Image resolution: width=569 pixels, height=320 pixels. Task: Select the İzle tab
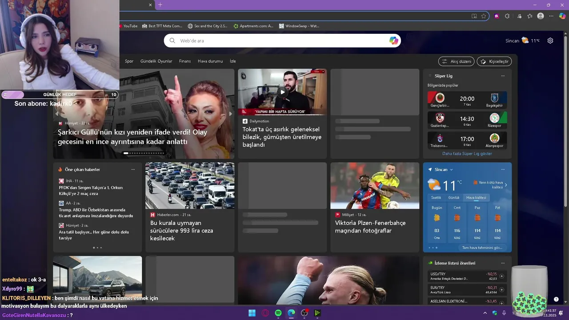point(233,61)
